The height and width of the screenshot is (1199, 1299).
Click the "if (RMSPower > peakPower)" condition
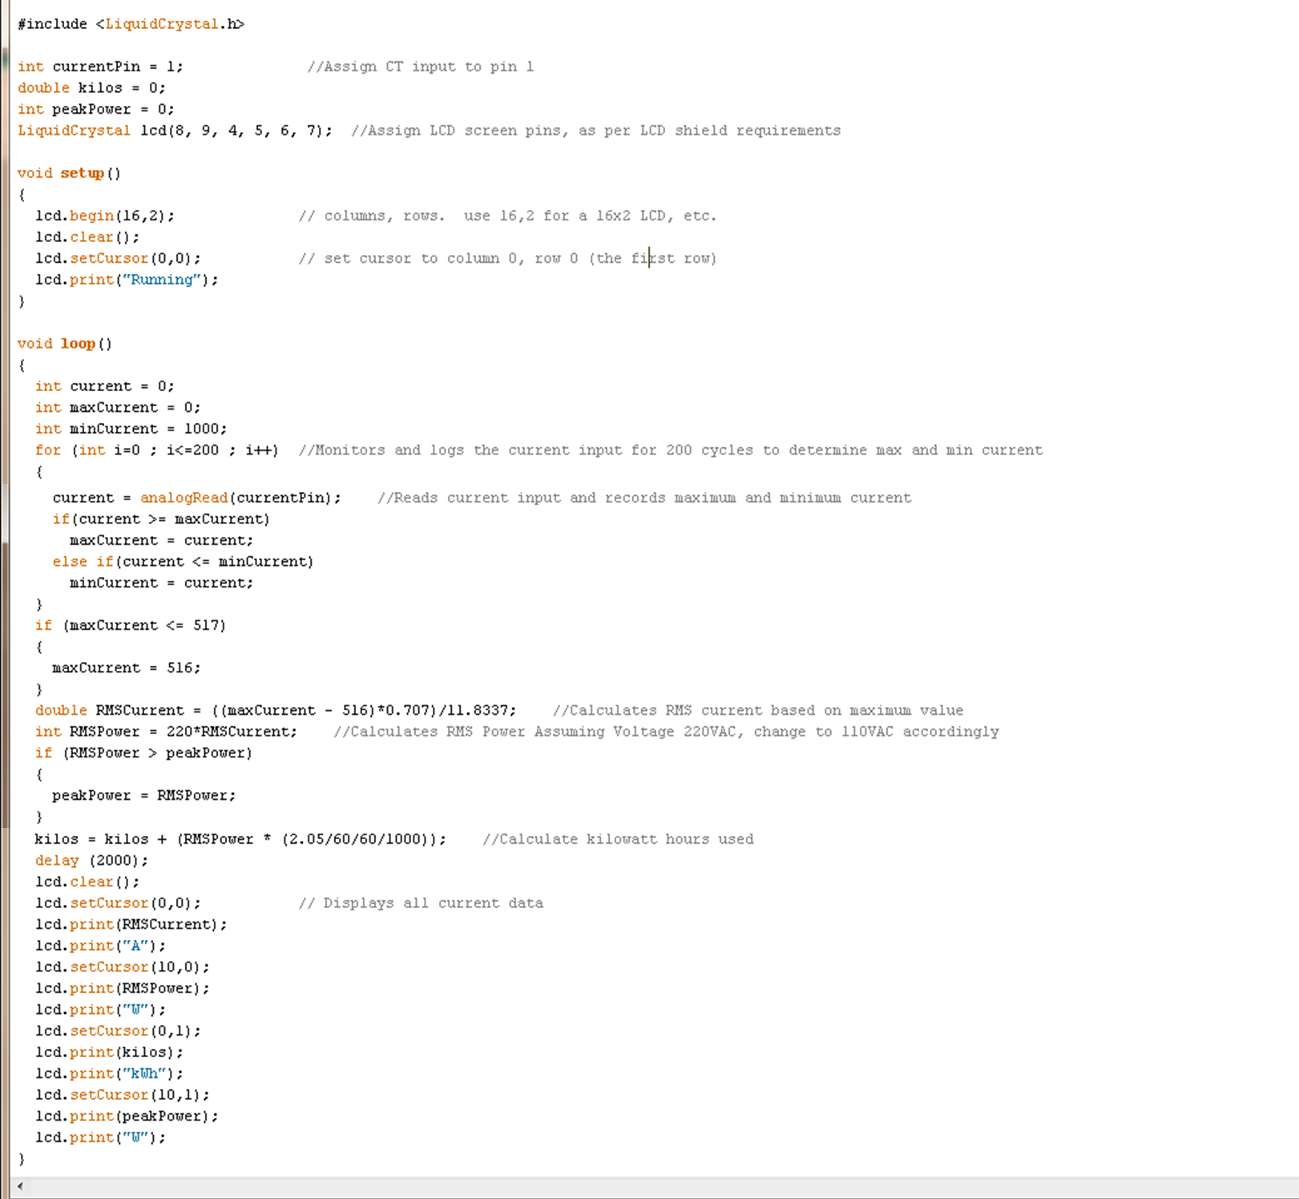143,753
